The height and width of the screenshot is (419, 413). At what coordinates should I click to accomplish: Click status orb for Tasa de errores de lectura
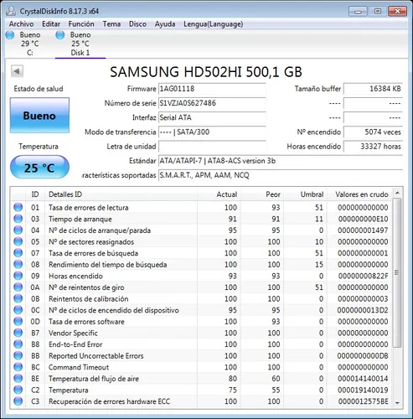[x=18, y=207]
